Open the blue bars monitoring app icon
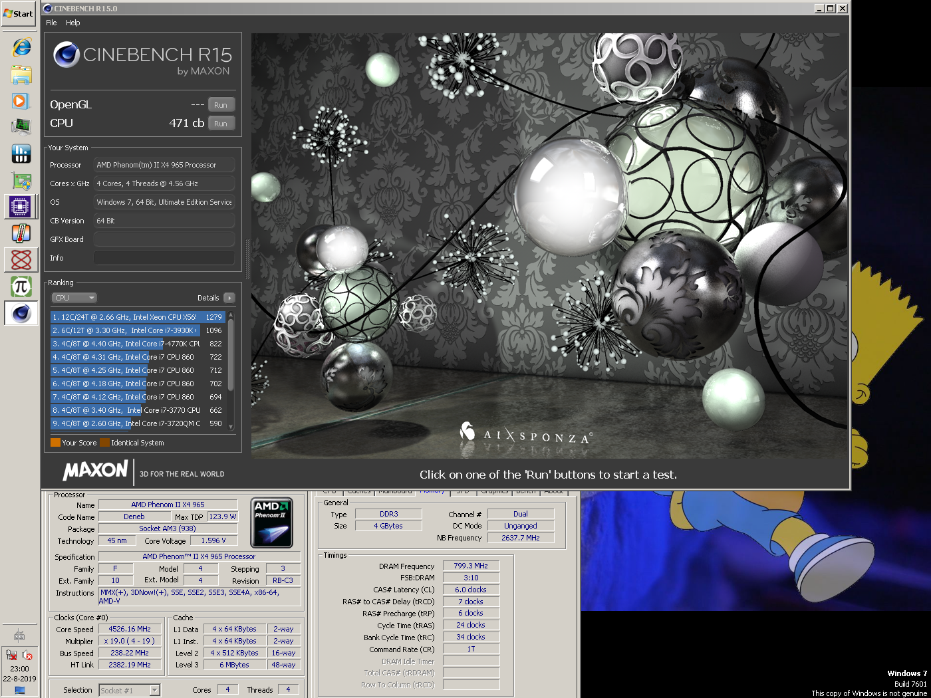This screenshot has width=931, height=698. (21, 154)
